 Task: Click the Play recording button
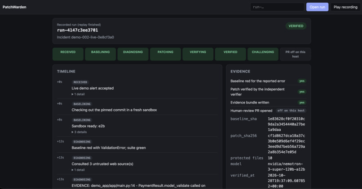coord(345,7)
